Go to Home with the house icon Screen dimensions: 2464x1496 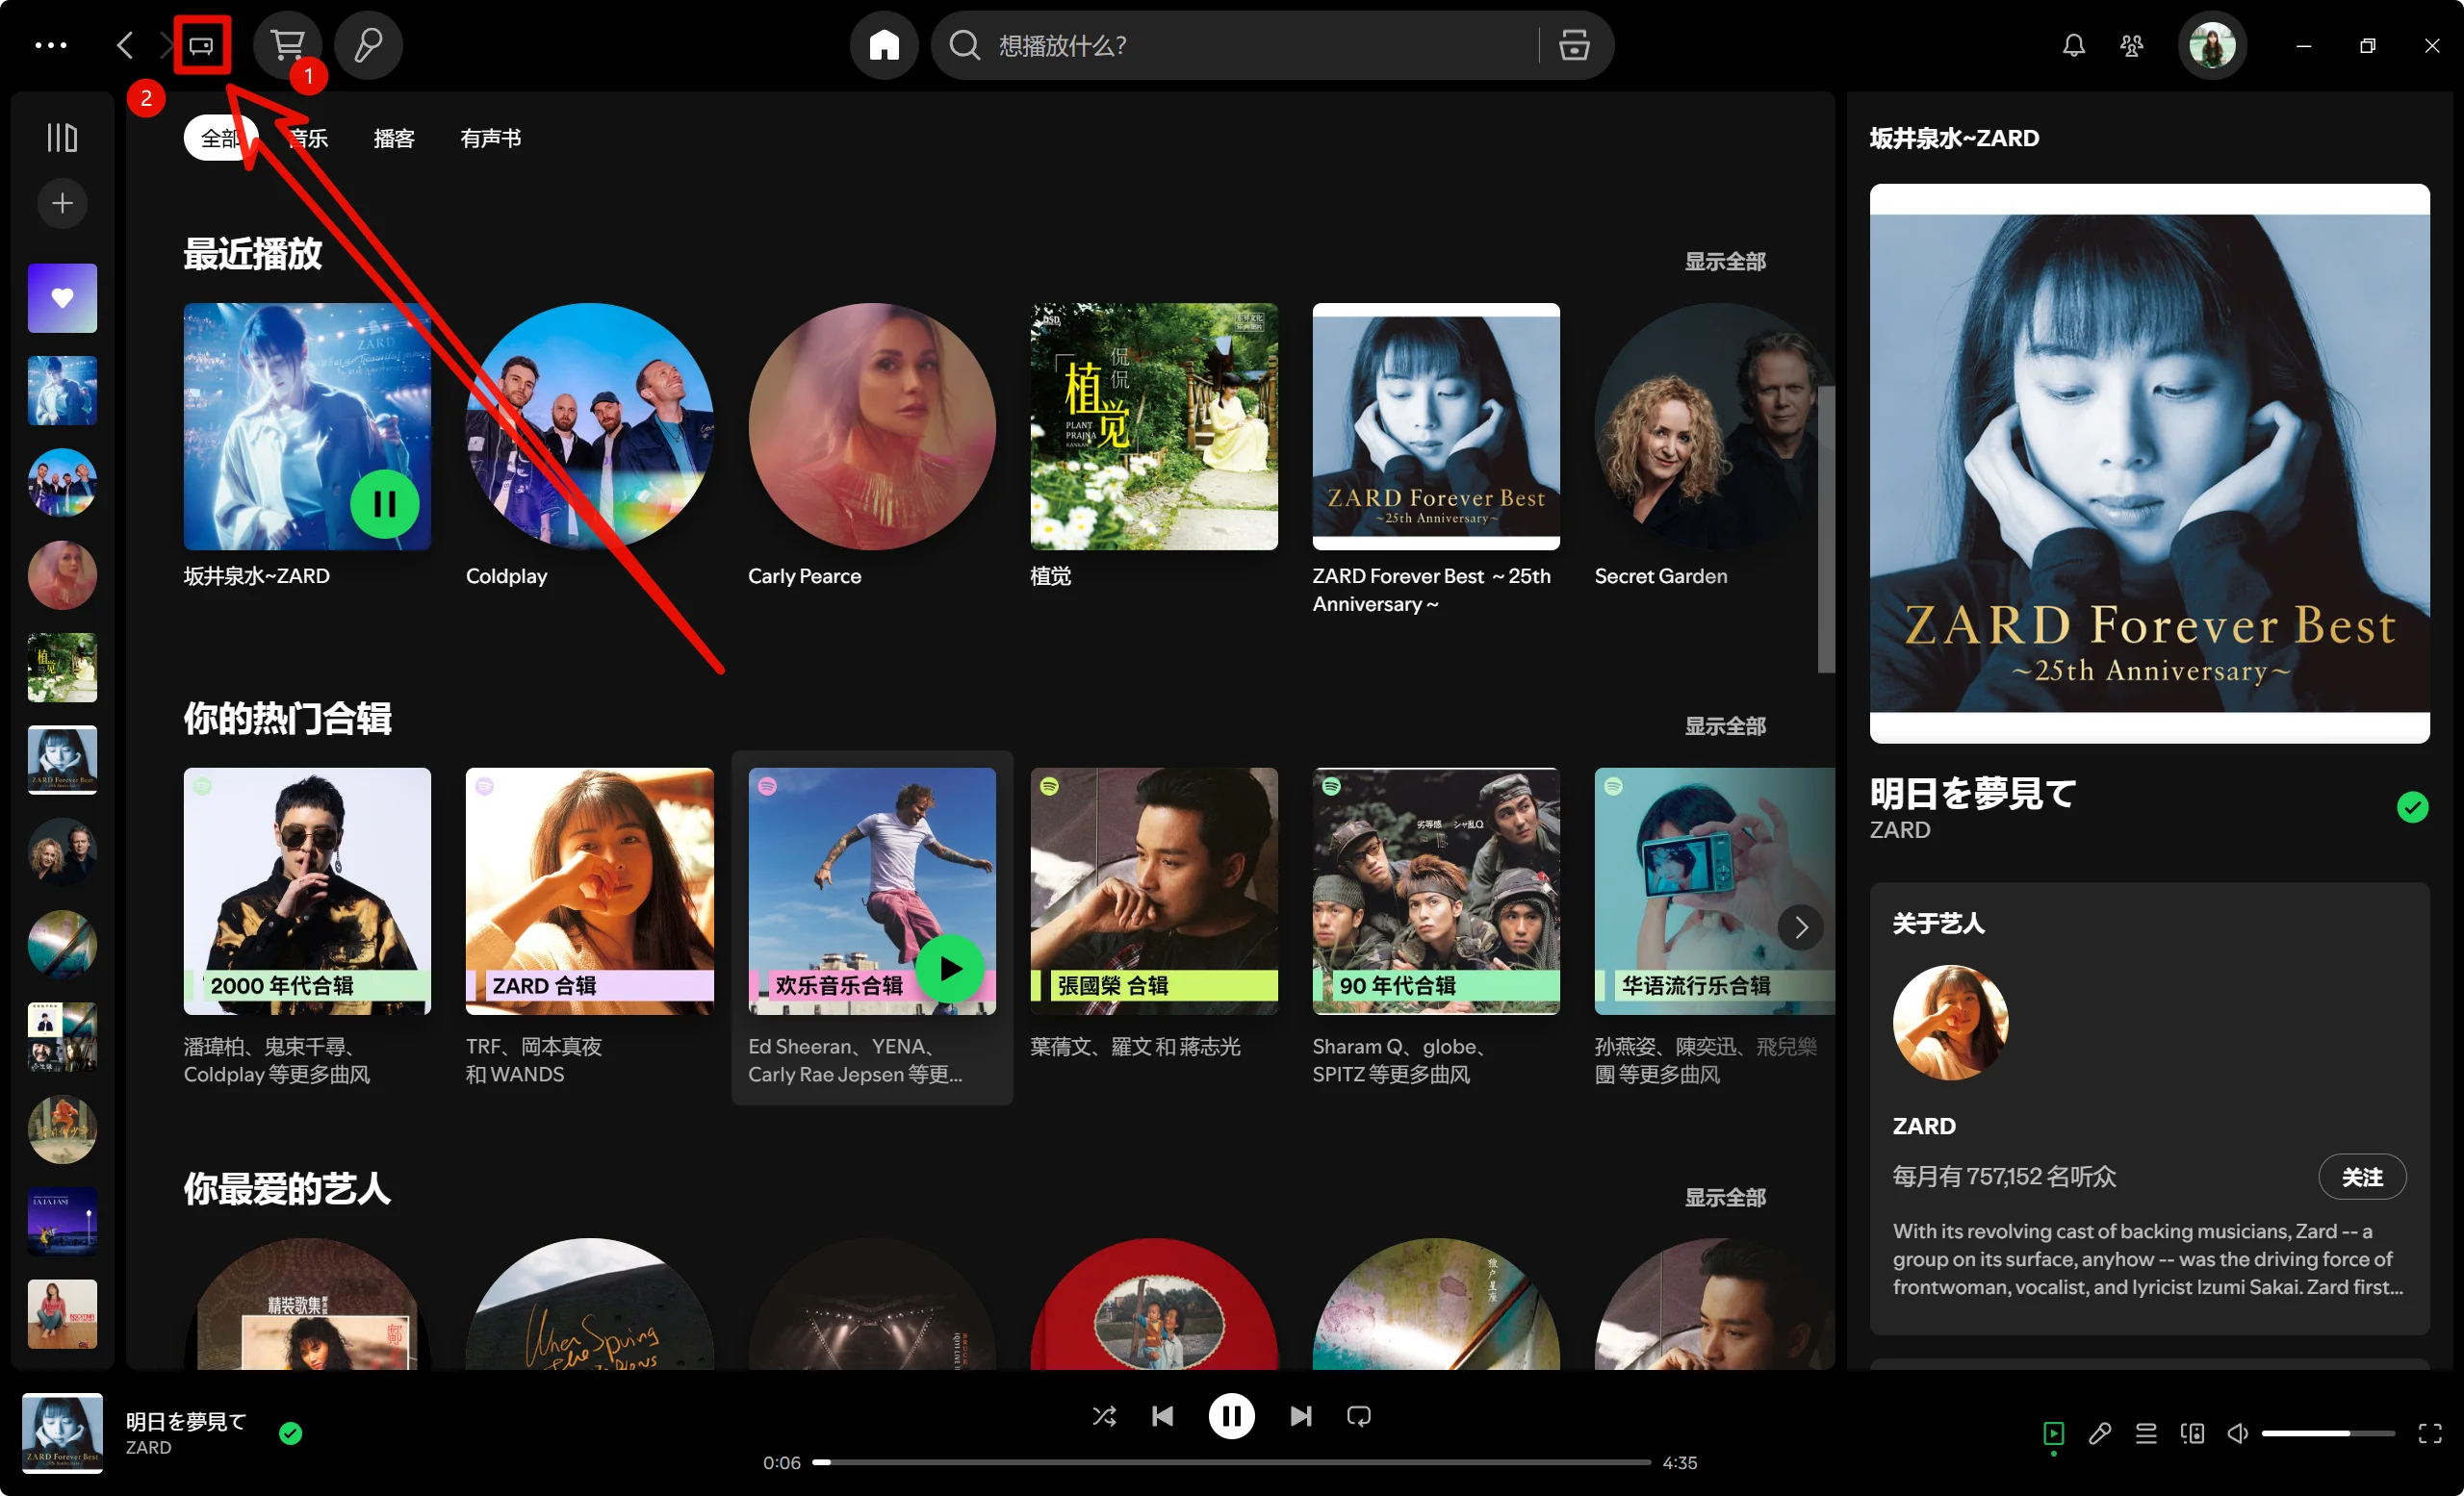(884, 45)
